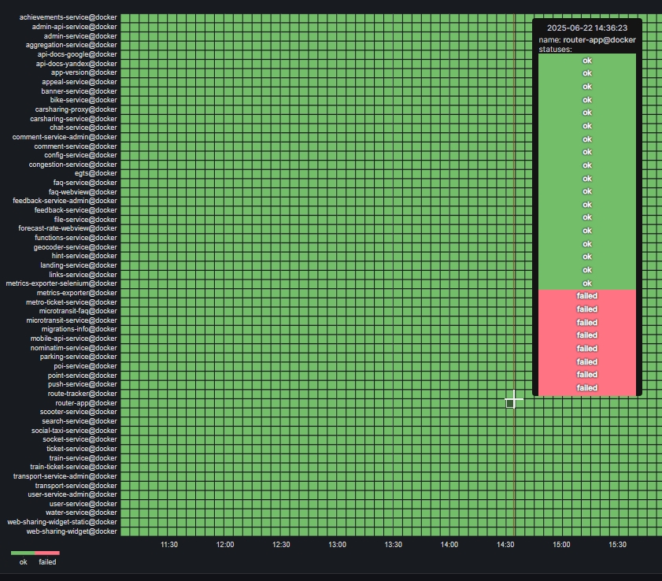Click the green ok legend color bar
The image size is (662, 581).
tap(23, 553)
